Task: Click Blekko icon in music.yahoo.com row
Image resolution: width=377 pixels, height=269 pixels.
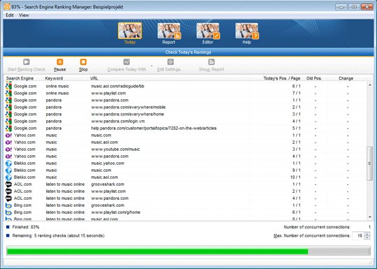Action: (x=8, y=163)
